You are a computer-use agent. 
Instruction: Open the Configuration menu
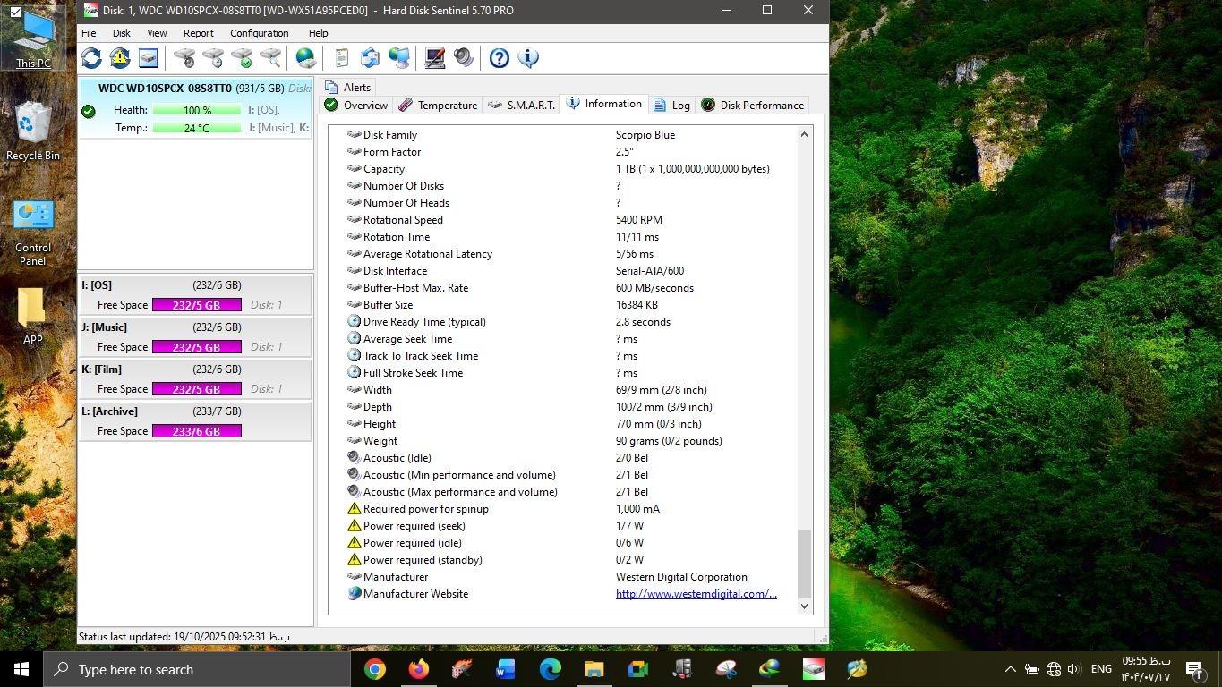[x=259, y=33]
